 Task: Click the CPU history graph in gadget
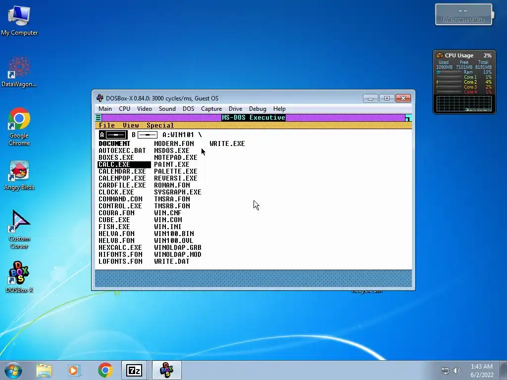[464, 104]
